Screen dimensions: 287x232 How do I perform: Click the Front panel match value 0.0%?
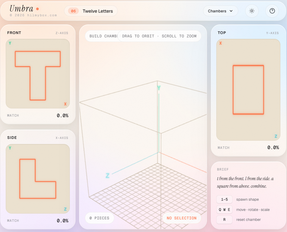(x=63, y=116)
